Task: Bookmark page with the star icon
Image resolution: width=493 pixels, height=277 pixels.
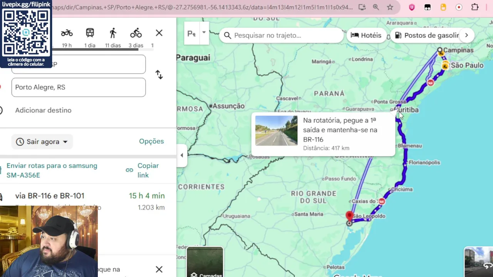Action: (x=390, y=7)
